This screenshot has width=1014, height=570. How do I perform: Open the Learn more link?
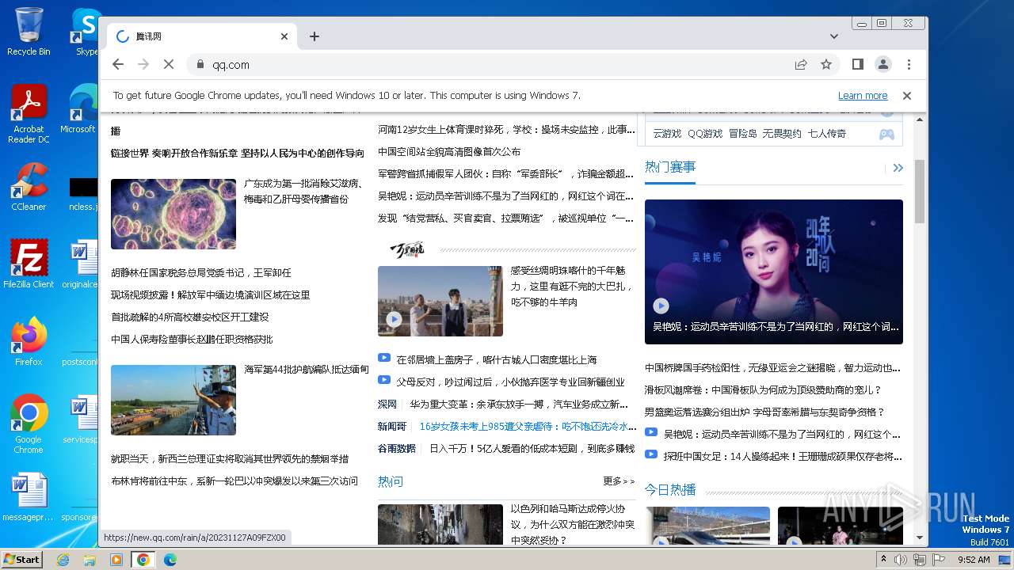click(863, 95)
